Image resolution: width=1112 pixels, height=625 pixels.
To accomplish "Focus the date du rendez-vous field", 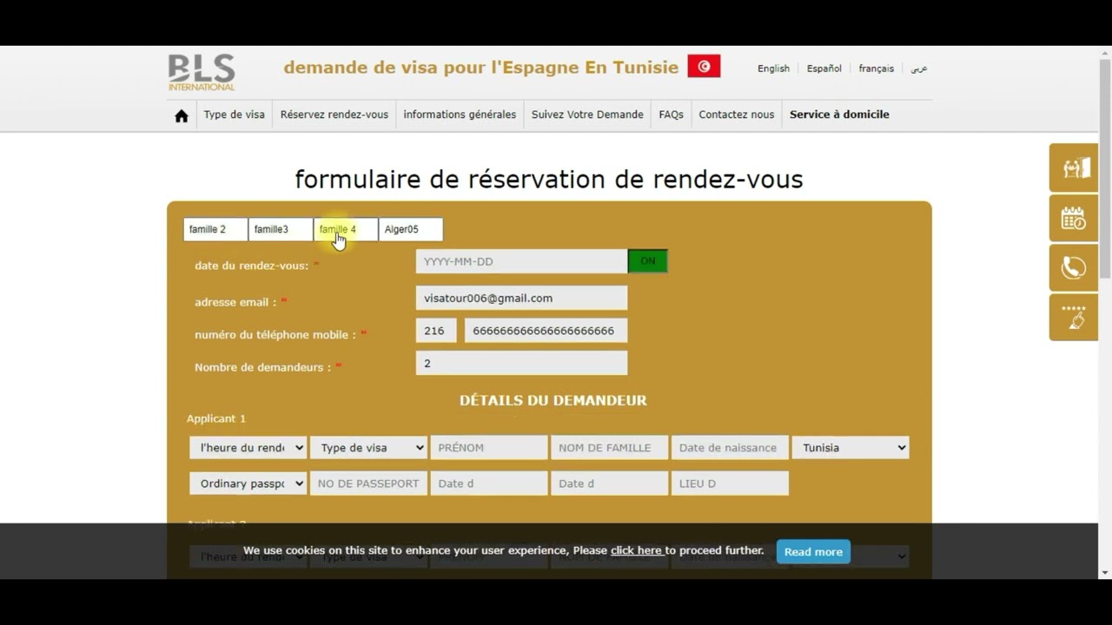I will [x=521, y=261].
